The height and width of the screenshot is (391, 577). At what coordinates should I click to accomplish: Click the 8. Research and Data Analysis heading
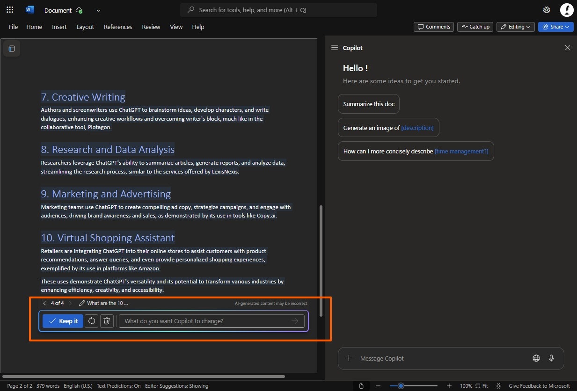pyautogui.click(x=108, y=150)
